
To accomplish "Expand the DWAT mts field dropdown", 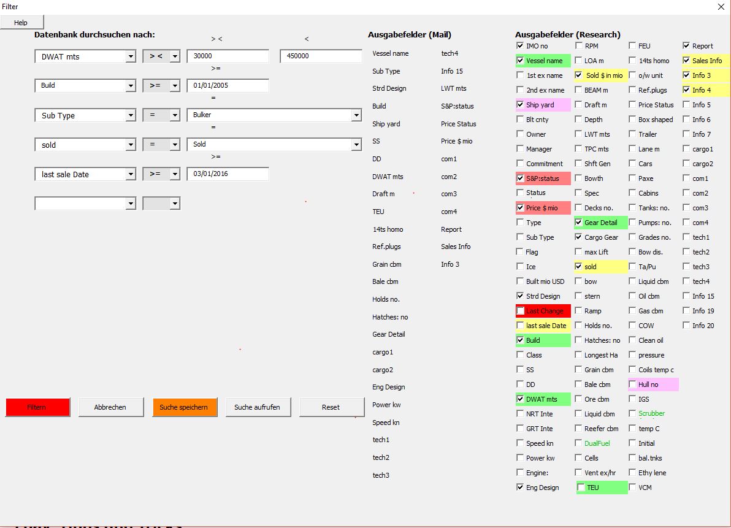I will (x=130, y=56).
